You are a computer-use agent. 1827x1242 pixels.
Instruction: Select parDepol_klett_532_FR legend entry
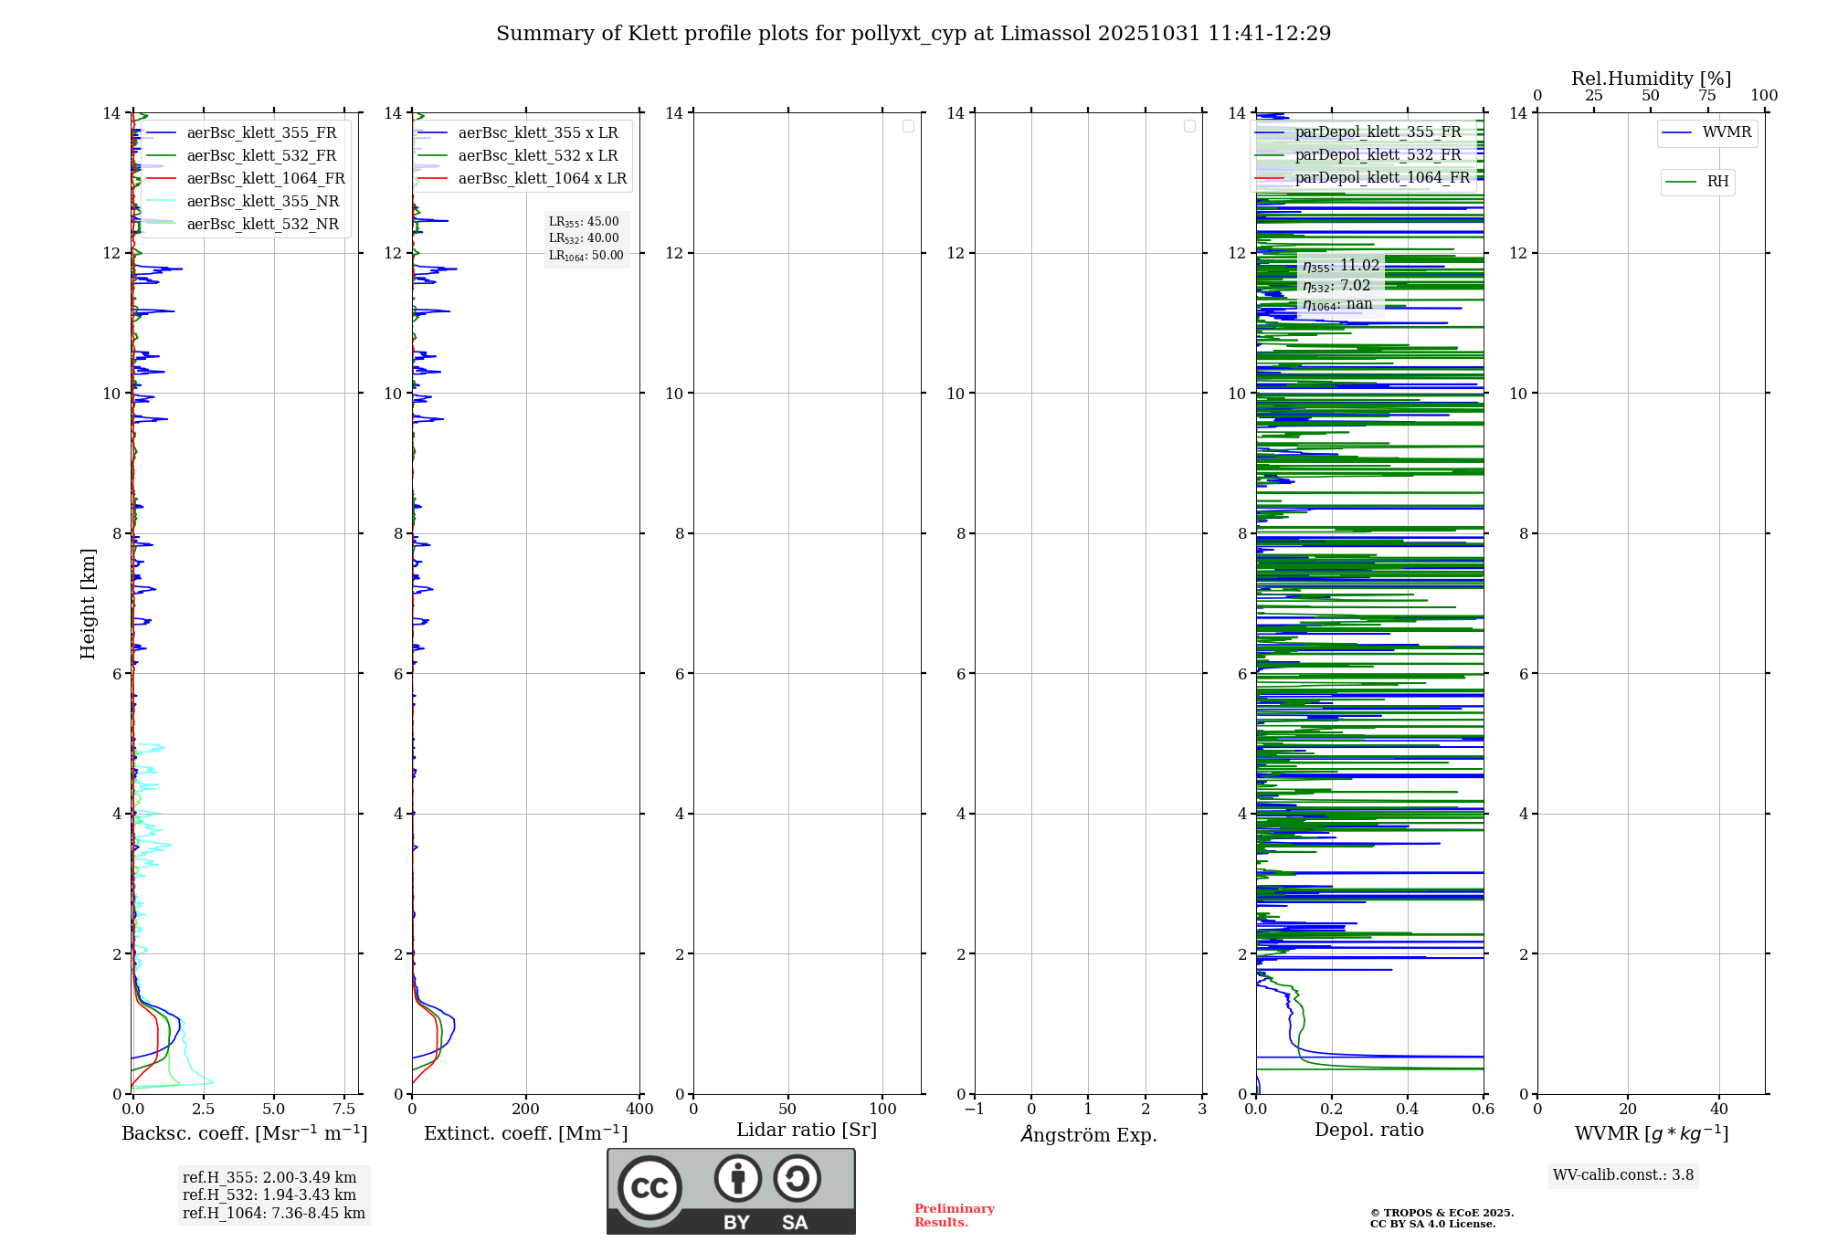(x=1378, y=154)
